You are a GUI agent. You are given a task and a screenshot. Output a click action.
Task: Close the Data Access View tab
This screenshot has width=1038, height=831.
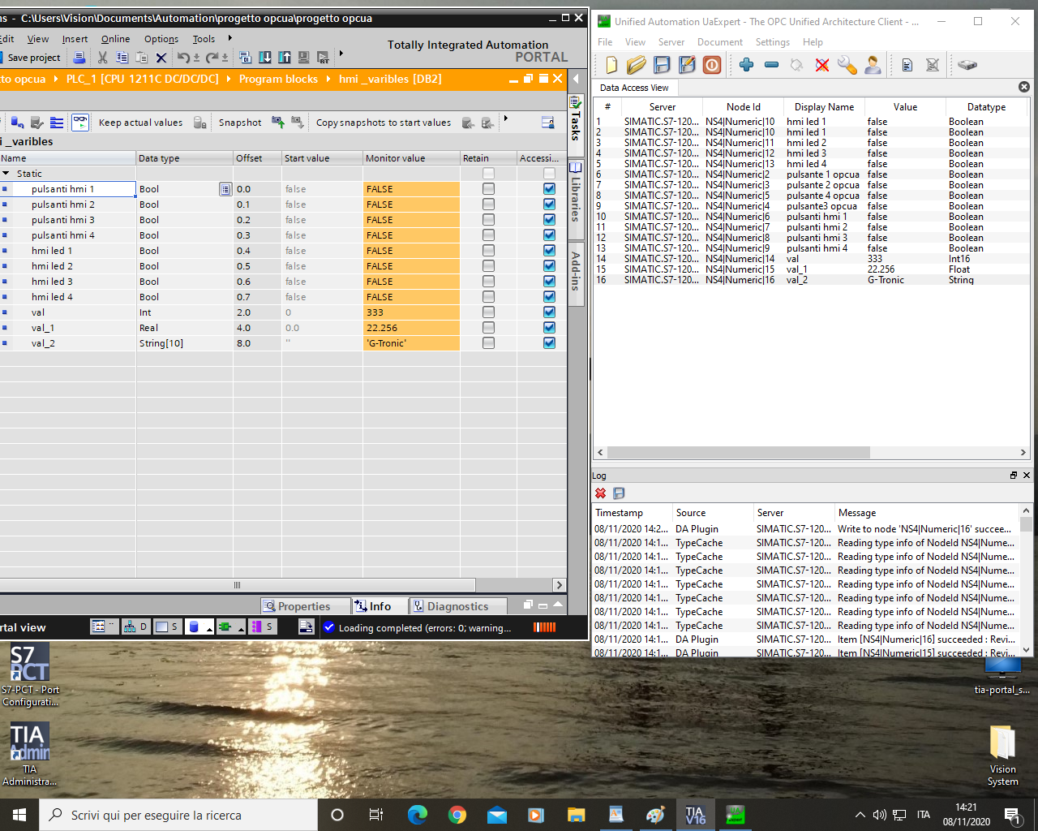pos(1023,87)
